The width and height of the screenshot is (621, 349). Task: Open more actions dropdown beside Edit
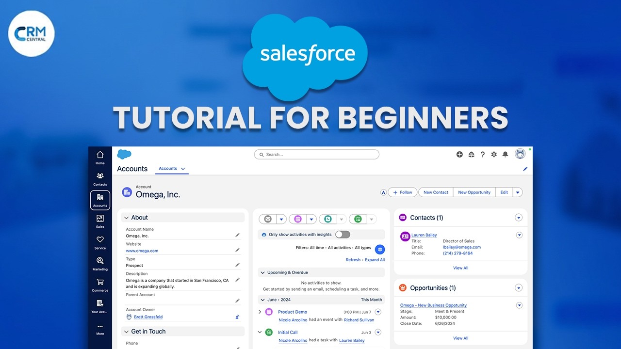(518, 192)
